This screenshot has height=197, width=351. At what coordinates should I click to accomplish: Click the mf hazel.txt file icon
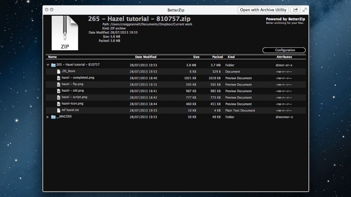[58, 110]
